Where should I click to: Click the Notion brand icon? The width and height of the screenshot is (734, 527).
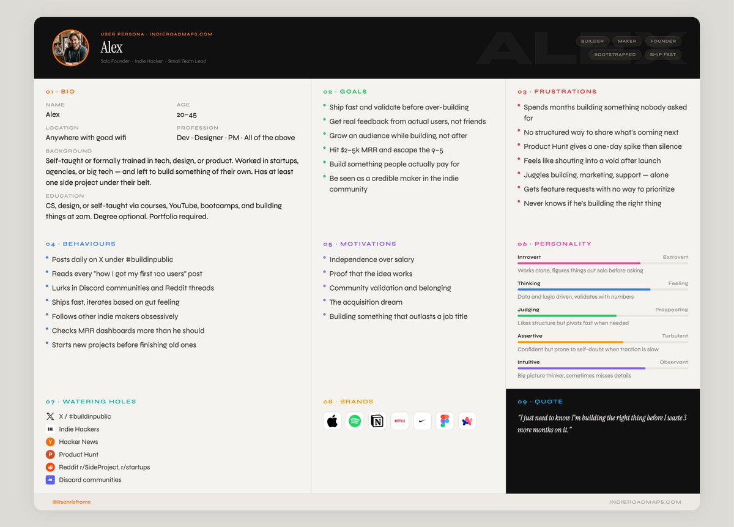click(x=377, y=421)
